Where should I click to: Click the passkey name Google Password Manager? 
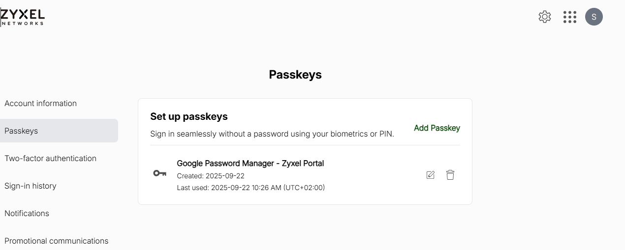pyautogui.click(x=250, y=163)
